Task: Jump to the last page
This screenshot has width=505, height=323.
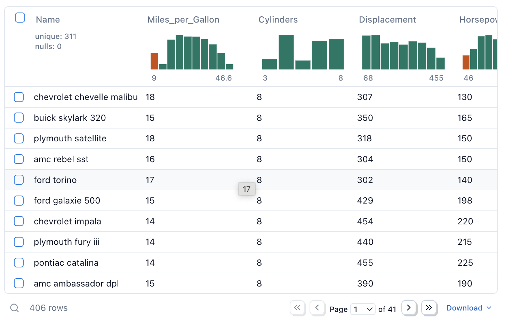Action: tap(429, 308)
